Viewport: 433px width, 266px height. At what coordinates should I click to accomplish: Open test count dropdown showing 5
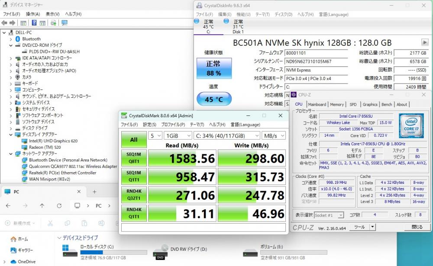tap(155, 136)
